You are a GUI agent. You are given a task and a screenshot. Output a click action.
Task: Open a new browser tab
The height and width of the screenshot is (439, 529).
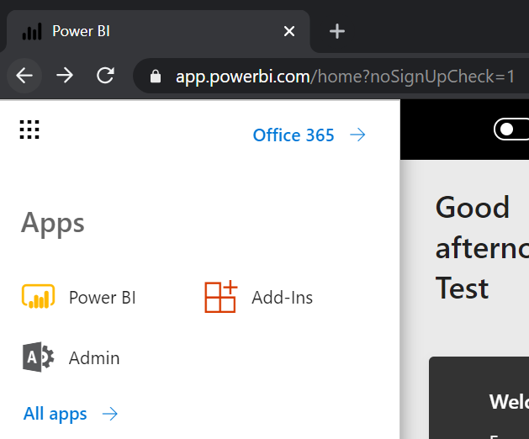click(x=336, y=31)
